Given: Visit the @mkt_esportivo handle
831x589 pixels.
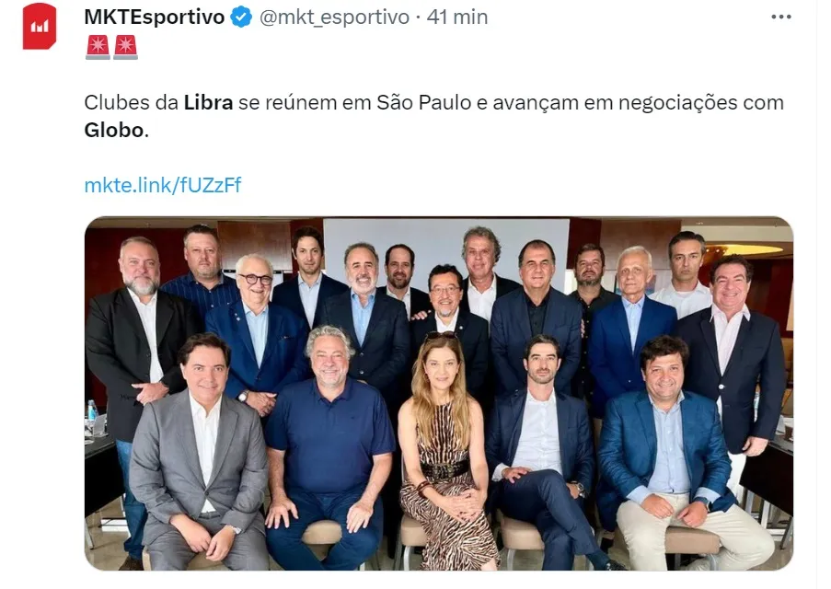Looking at the screenshot, I should (334, 17).
